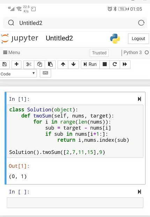The width and height of the screenshot is (150, 217).
Task: Click into the empty code cell input
Action: tap(75, 203)
